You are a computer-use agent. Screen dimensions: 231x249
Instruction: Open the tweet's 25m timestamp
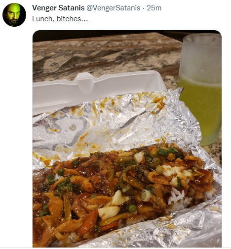click(x=154, y=8)
